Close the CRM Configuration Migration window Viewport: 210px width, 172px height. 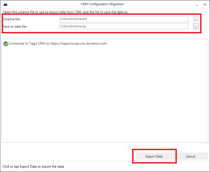(x=205, y=4)
